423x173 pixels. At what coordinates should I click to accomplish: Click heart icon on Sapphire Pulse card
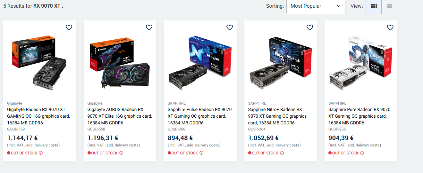(x=230, y=28)
